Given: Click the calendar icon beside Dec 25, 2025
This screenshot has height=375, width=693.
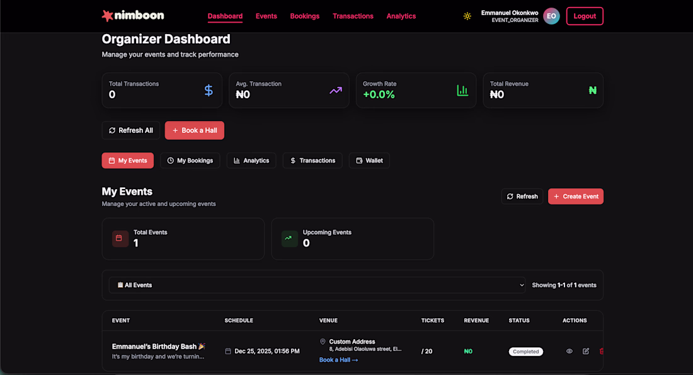Looking at the screenshot, I should 228,351.
